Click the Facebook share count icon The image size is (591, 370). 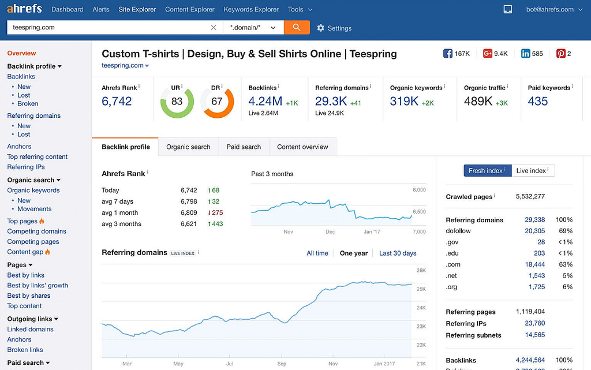[x=448, y=54]
